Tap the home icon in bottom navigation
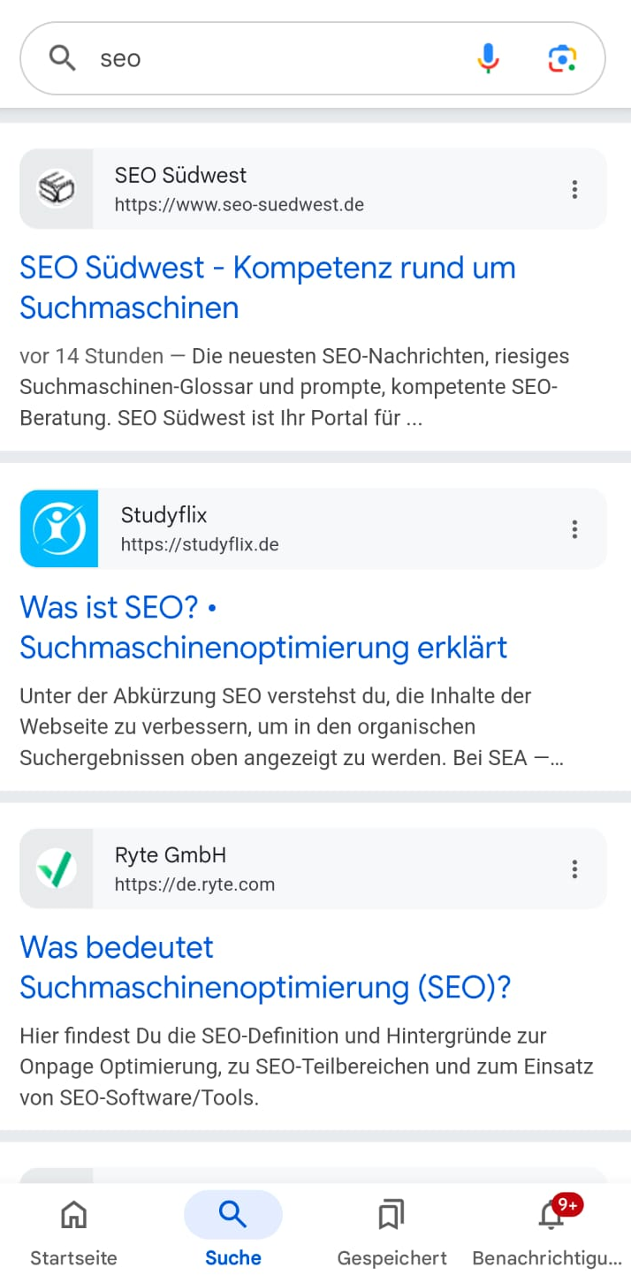631x1275 pixels. 73,1214
